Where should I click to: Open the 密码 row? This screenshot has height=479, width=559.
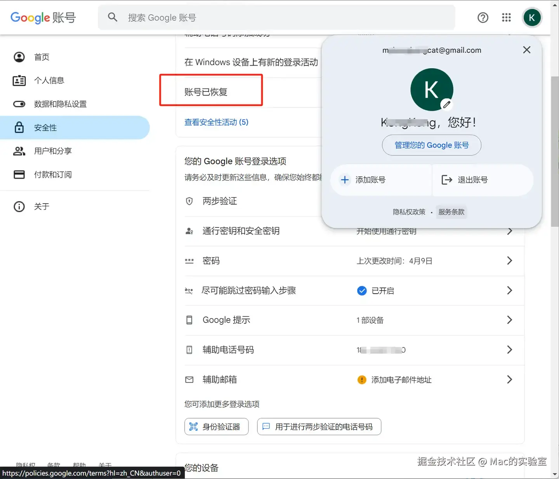point(354,261)
